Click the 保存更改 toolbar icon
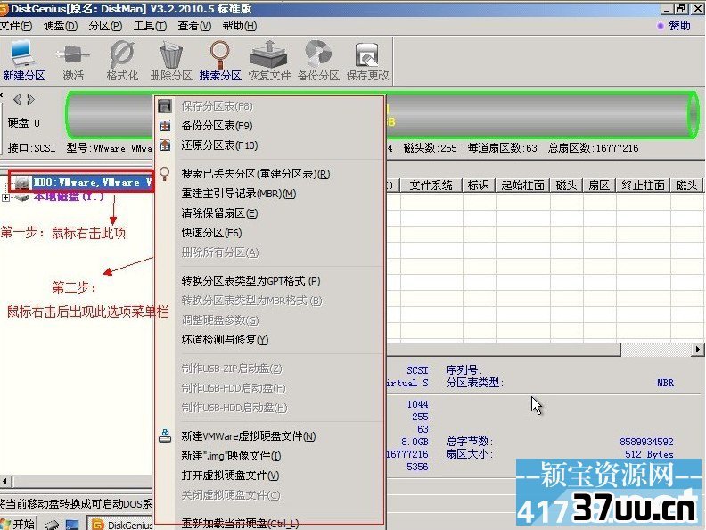 [367, 61]
